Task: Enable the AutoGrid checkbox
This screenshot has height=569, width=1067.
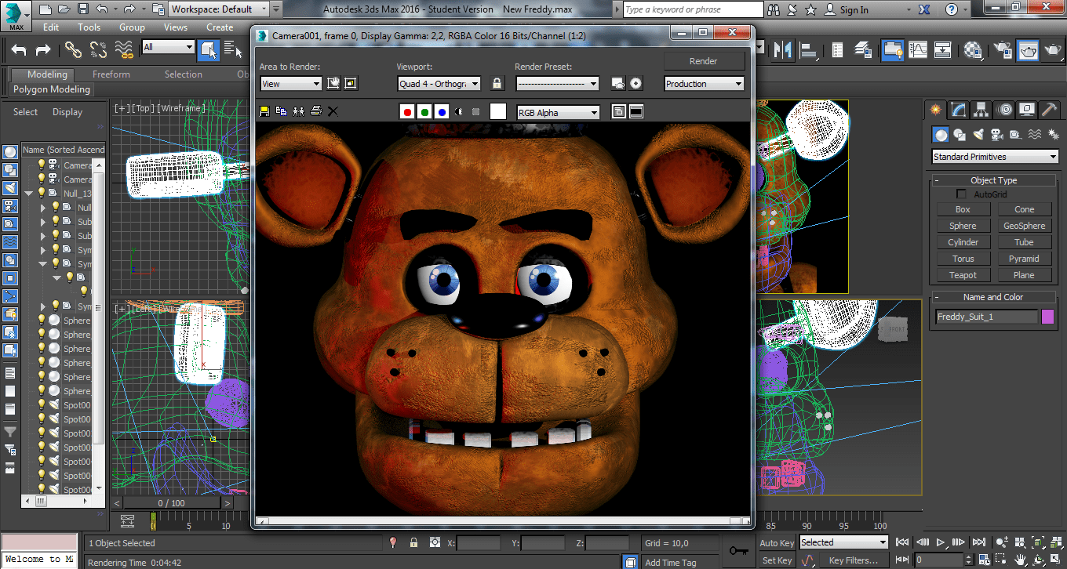Action: point(961,194)
